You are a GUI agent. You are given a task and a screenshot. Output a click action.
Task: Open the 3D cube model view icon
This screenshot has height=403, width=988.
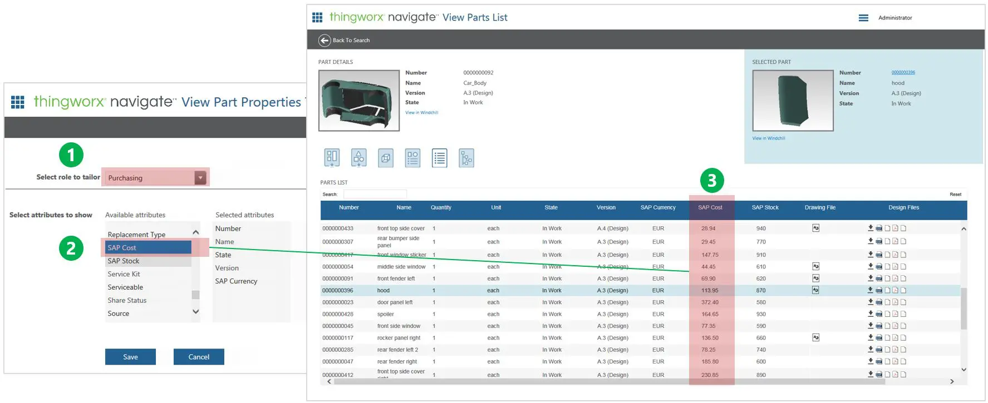[x=386, y=158]
